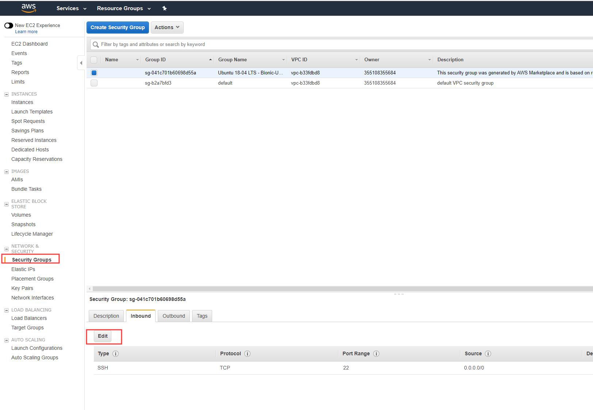Click the search magnifier icon in filter bar
The width and height of the screenshot is (593, 410).
(x=96, y=45)
